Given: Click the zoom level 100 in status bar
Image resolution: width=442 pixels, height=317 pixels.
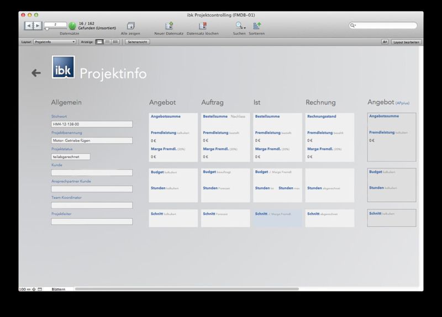Looking at the screenshot, I should (x=22, y=289).
